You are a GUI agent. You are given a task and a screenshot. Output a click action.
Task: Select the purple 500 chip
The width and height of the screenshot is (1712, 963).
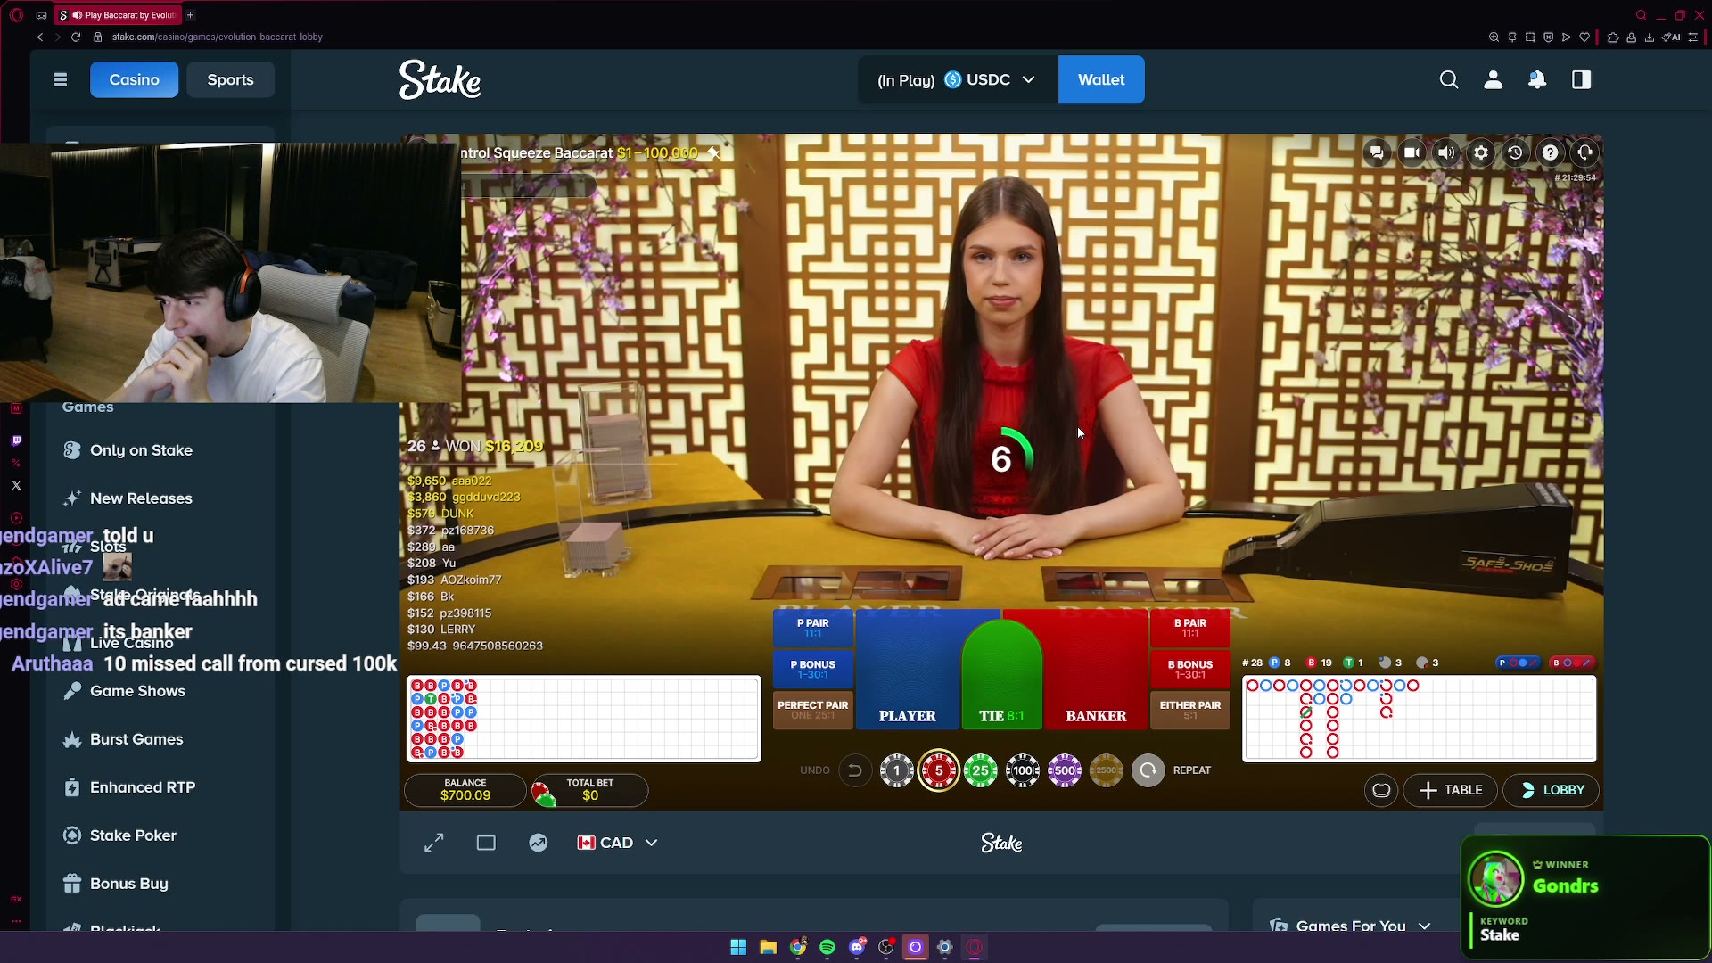1065,770
